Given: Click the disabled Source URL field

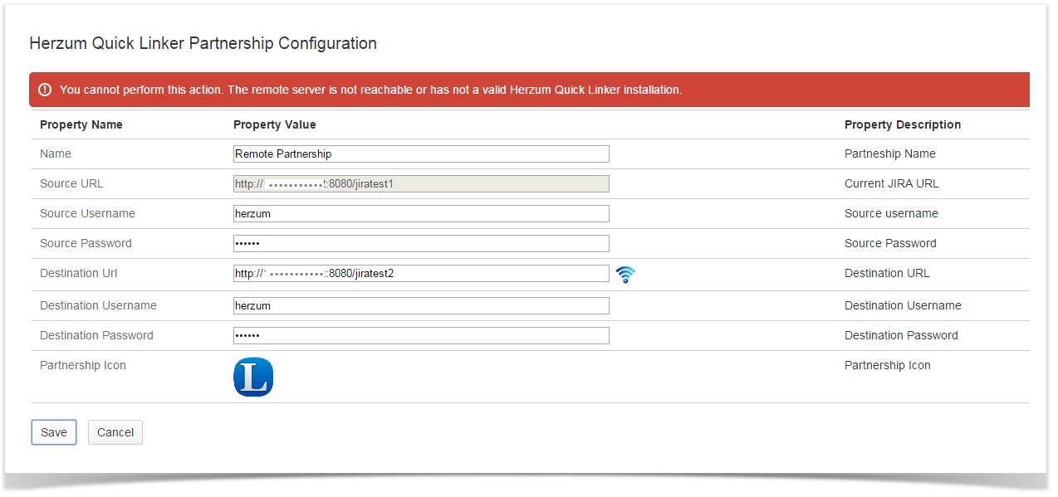Looking at the screenshot, I should click(421, 183).
